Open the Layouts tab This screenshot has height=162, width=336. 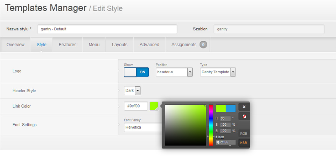click(x=120, y=45)
